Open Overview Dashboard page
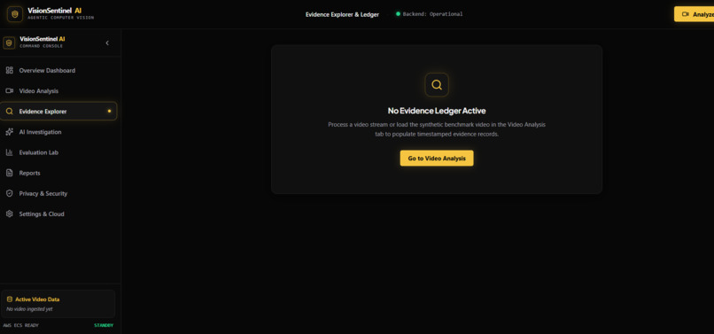The width and height of the screenshot is (714, 334). pos(58,70)
